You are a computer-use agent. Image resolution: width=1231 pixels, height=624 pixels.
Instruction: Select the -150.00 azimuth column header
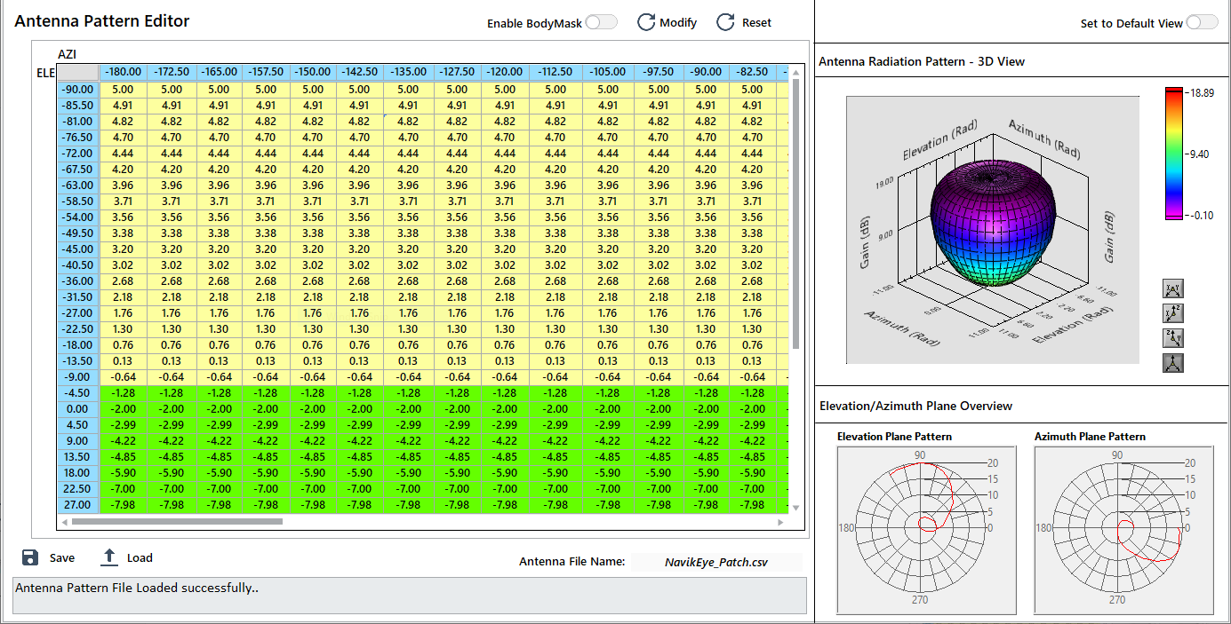tap(313, 72)
